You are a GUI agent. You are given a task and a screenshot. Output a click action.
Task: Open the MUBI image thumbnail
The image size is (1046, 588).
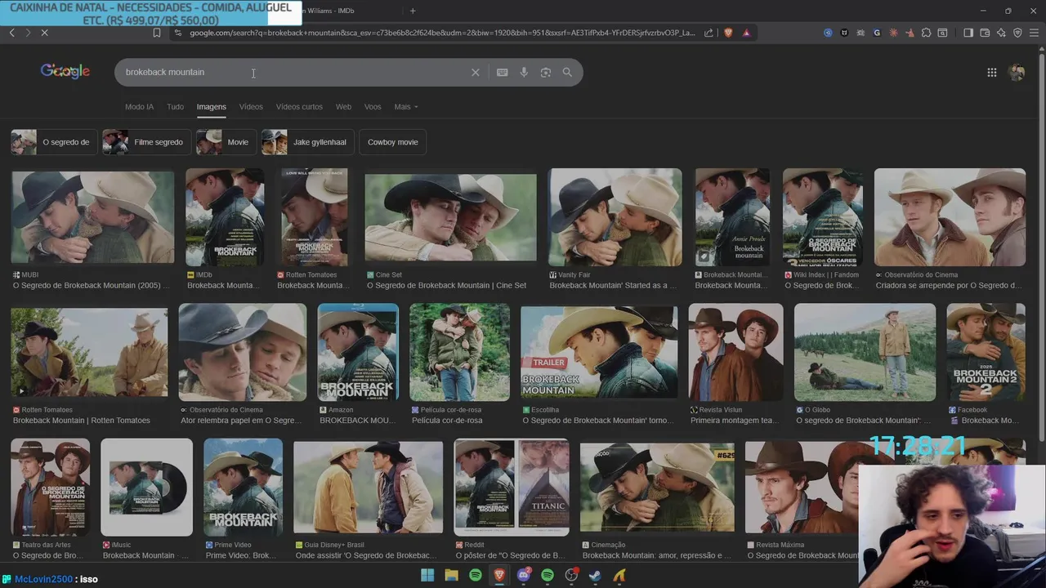click(92, 216)
